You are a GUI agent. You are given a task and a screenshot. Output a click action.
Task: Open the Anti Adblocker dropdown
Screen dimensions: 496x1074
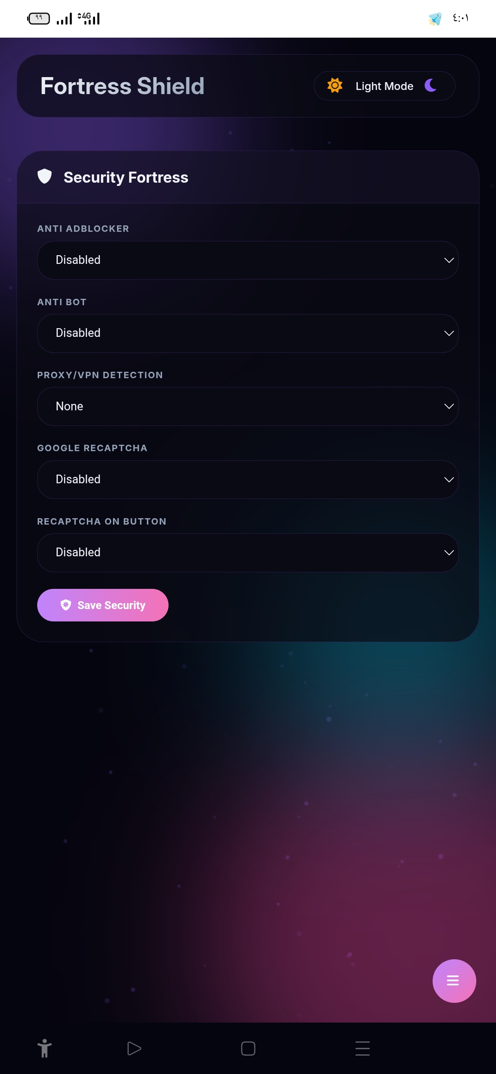[x=248, y=260]
